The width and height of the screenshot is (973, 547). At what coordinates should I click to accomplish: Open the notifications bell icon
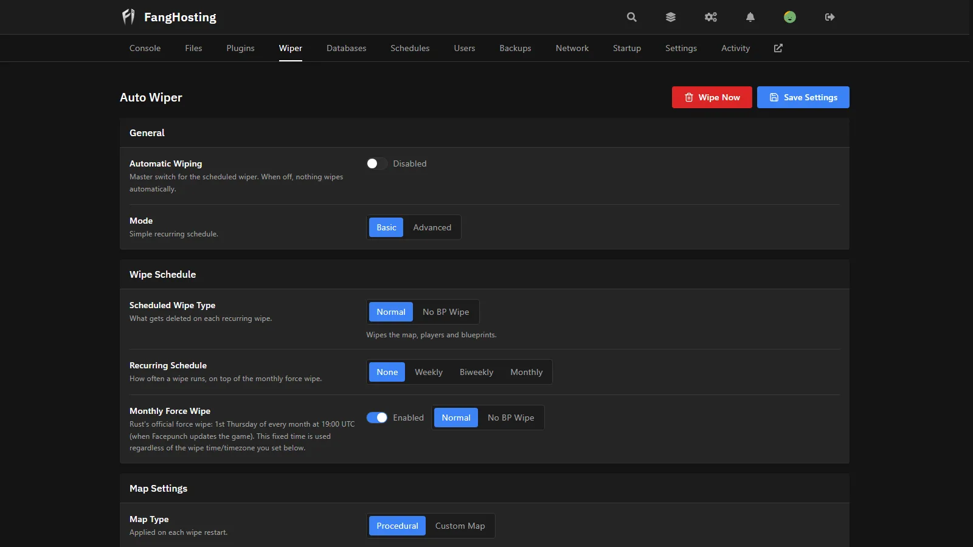click(x=750, y=17)
